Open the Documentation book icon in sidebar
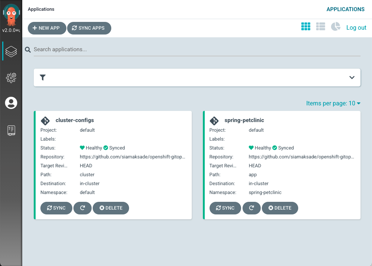Screen dimensions: 372x266 click(x=11, y=131)
